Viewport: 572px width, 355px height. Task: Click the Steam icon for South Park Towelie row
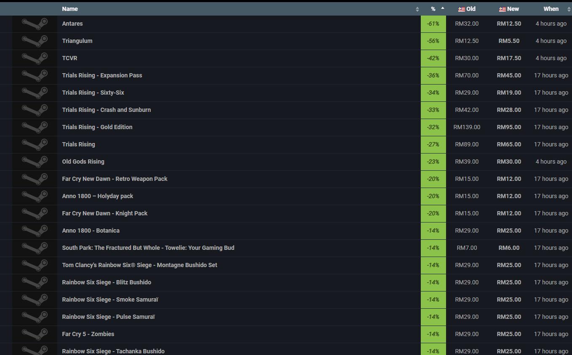(x=35, y=248)
